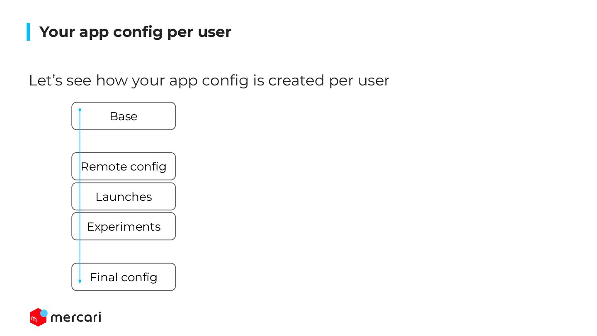Select the Base box
Image resolution: width=597 pixels, height=336 pixels.
pos(124,116)
